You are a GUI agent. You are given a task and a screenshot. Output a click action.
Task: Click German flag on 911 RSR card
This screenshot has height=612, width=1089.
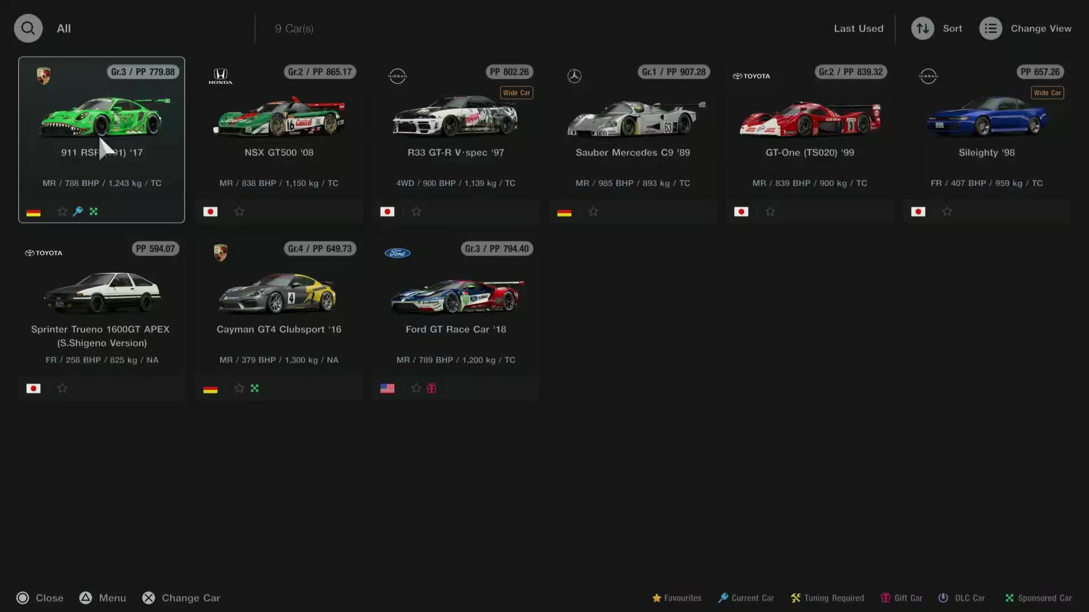[x=33, y=212]
